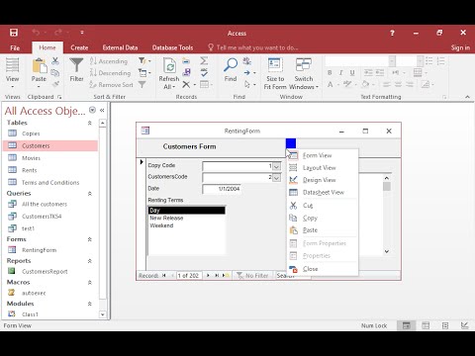
Task: Open All Access Objects pane dropdown arrow
Action: coord(92,110)
